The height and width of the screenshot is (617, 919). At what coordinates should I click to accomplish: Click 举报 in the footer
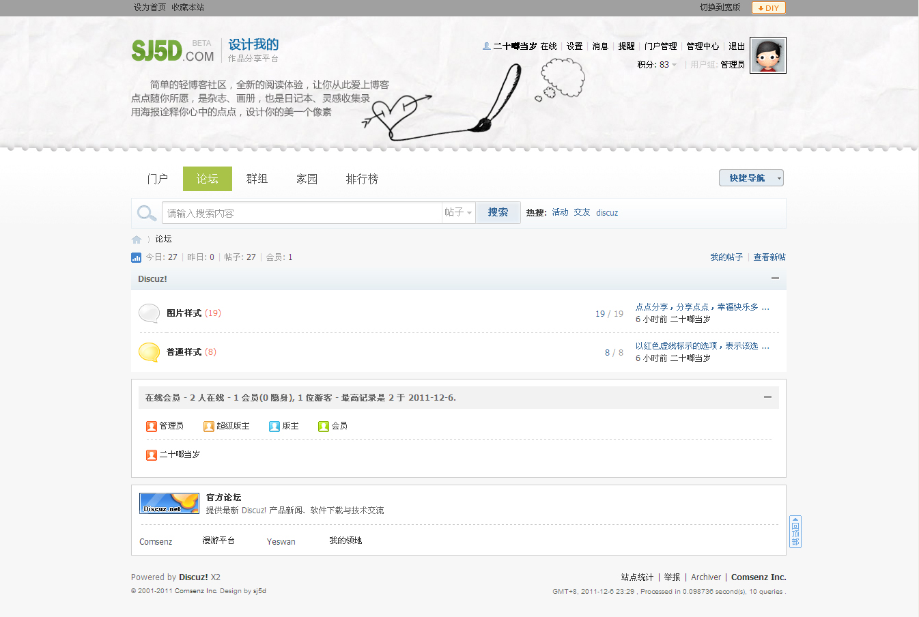672,577
